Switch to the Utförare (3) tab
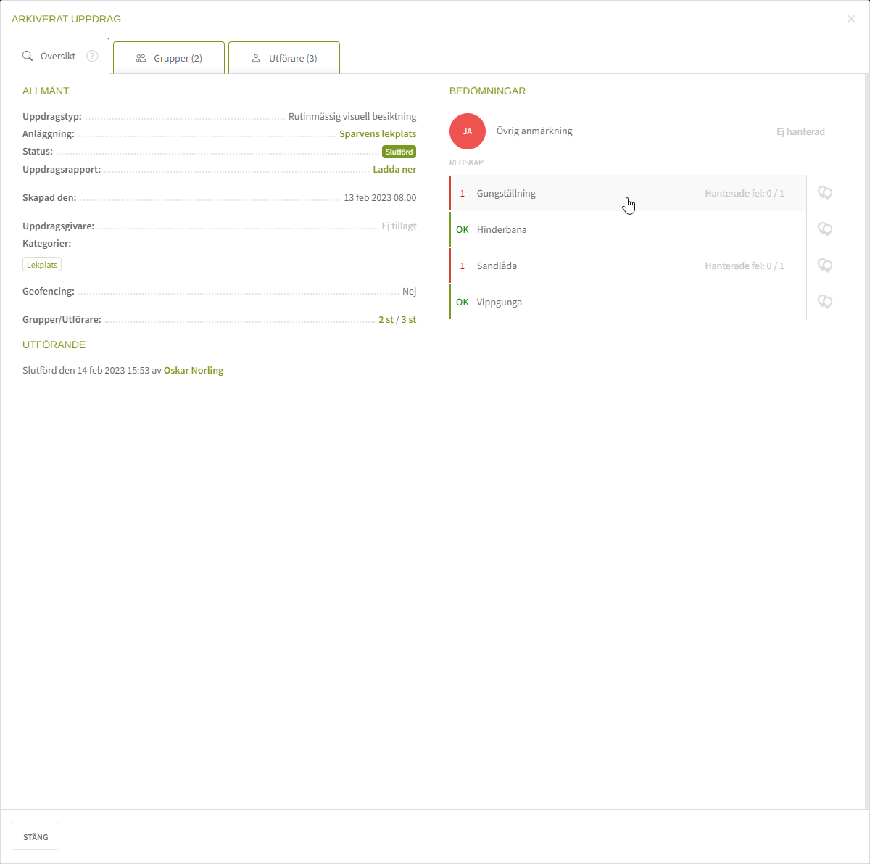The height and width of the screenshot is (864, 870). coord(284,58)
